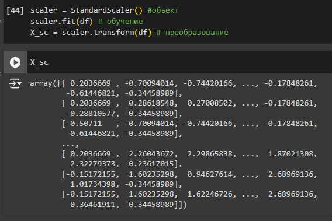Click the output value -0.50711
Screen dimensions: 332x221
(84, 124)
